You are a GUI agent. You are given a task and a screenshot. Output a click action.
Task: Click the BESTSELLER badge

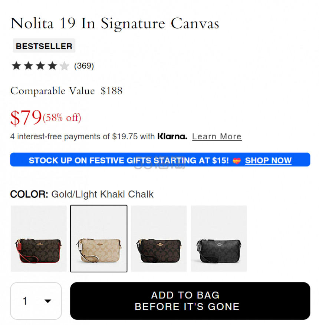coord(44,46)
